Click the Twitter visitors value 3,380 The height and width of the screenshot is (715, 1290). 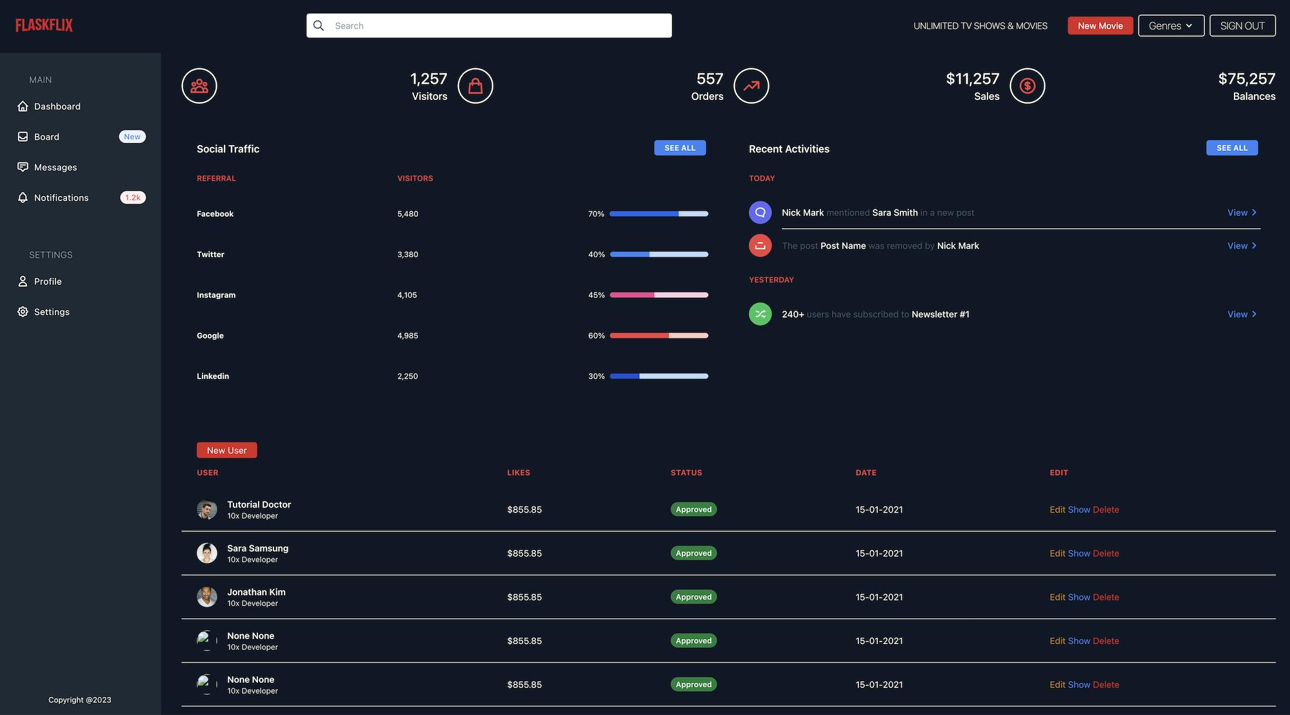coord(408,254)
